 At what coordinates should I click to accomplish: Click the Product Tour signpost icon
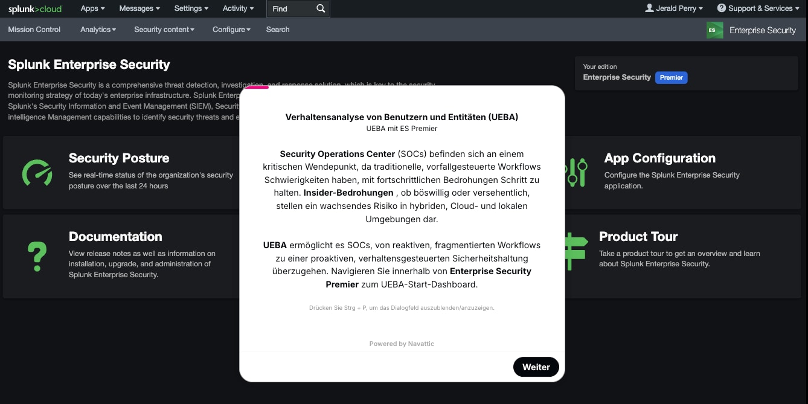(576, 251)
